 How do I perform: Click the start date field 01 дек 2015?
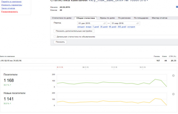tap(89, 23)
